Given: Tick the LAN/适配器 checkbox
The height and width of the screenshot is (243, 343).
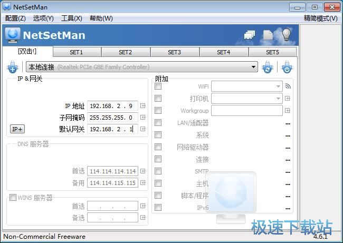Looking at the screenshot, I should (158, 123).
